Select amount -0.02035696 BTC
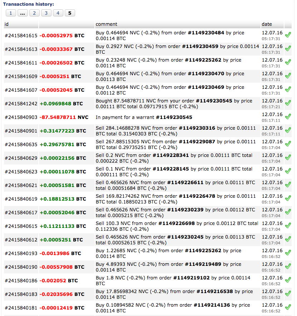The width and height of the screenshot is (297, 316). pos(62,294)
